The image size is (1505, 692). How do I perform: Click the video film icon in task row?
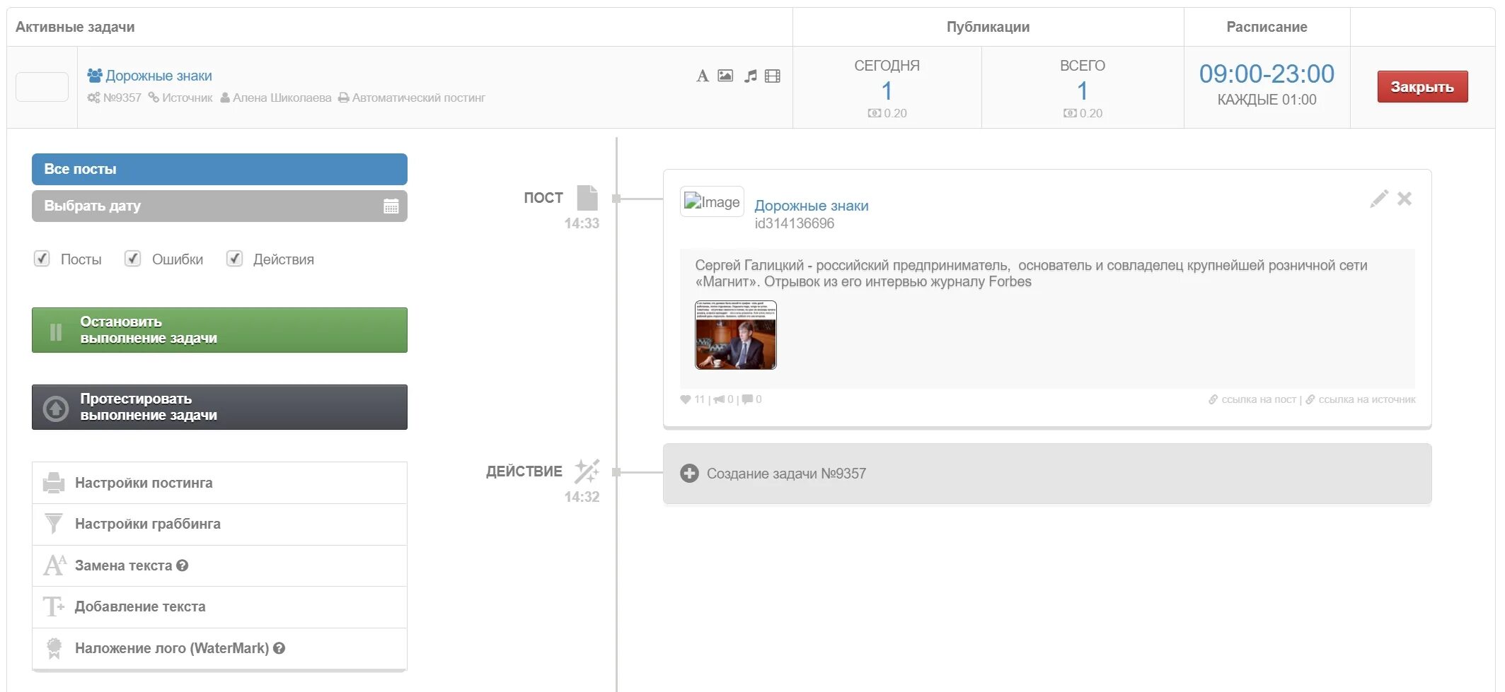773,76
